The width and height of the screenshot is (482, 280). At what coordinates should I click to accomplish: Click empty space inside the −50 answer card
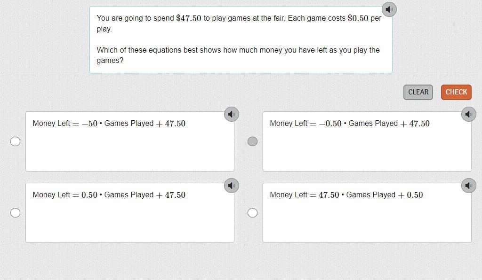pos(129,153)
